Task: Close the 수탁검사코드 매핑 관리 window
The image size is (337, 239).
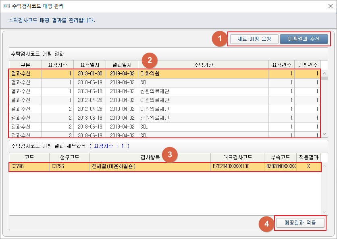Action: 329,6
